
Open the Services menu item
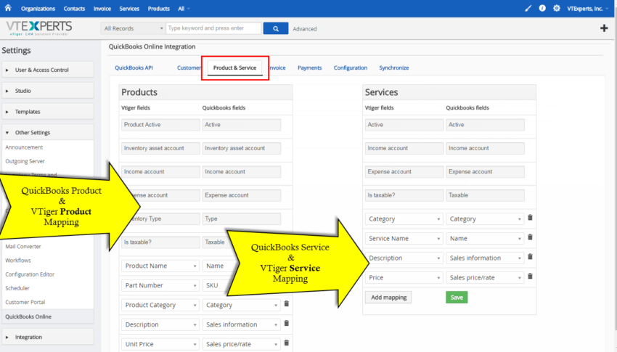coord(129,8)
